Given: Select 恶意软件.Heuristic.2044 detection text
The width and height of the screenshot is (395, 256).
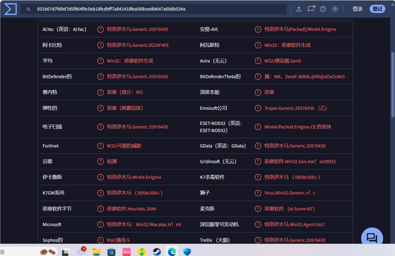Looking at the screenshot, I should [131, 209].
